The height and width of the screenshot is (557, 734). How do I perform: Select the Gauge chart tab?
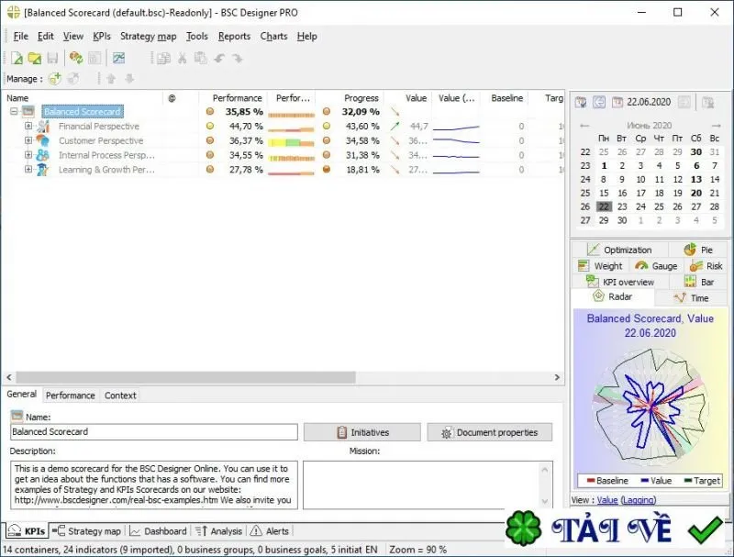(x=657, y=266)
